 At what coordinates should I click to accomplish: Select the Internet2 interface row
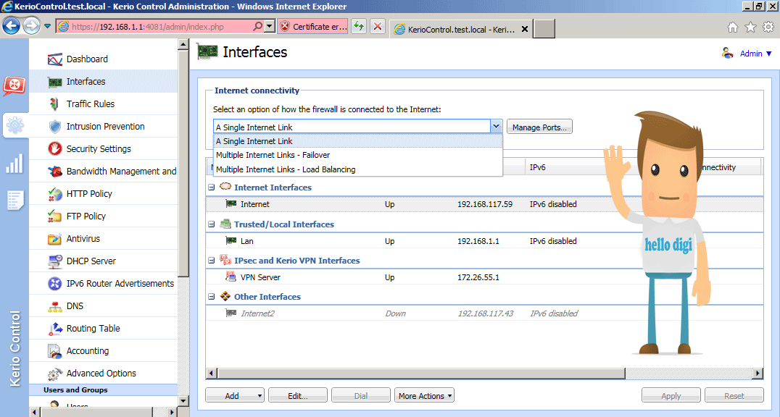coord(484,313)
